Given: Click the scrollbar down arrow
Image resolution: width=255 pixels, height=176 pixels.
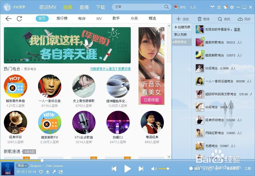Looking at the screenshot, I should point(169,157).
